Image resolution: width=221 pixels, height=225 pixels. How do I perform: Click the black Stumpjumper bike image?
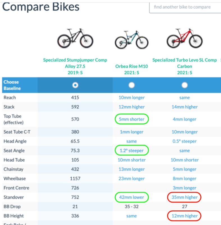[75, 38]
